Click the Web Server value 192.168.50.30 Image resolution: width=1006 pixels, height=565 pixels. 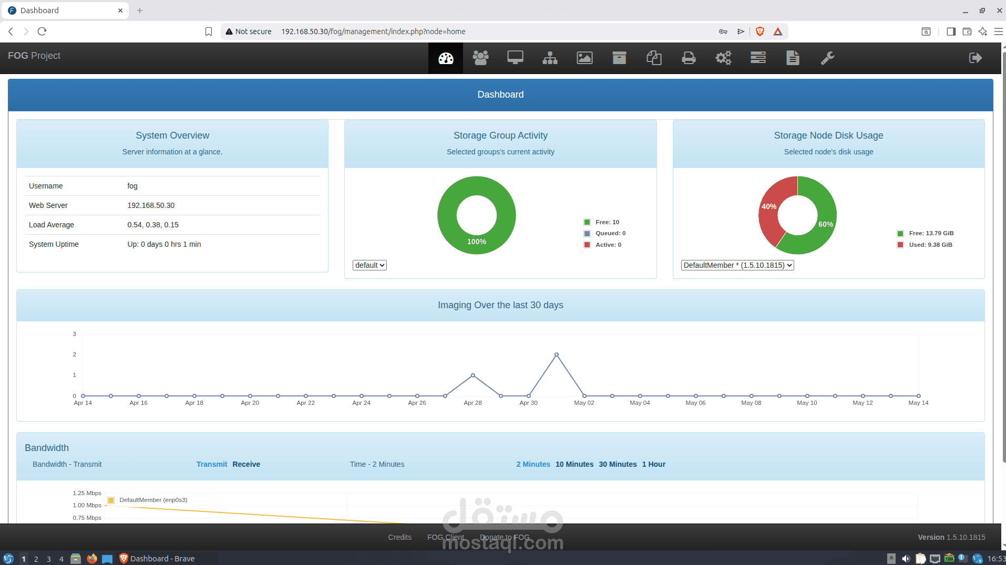pos(151,205)
